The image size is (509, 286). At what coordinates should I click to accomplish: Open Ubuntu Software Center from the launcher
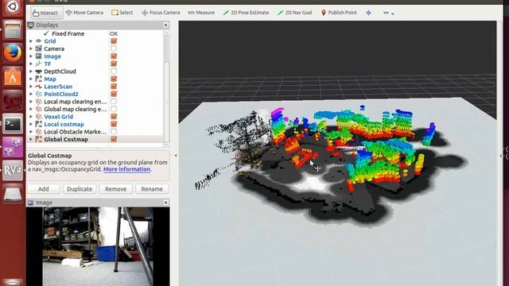[13, 77]
